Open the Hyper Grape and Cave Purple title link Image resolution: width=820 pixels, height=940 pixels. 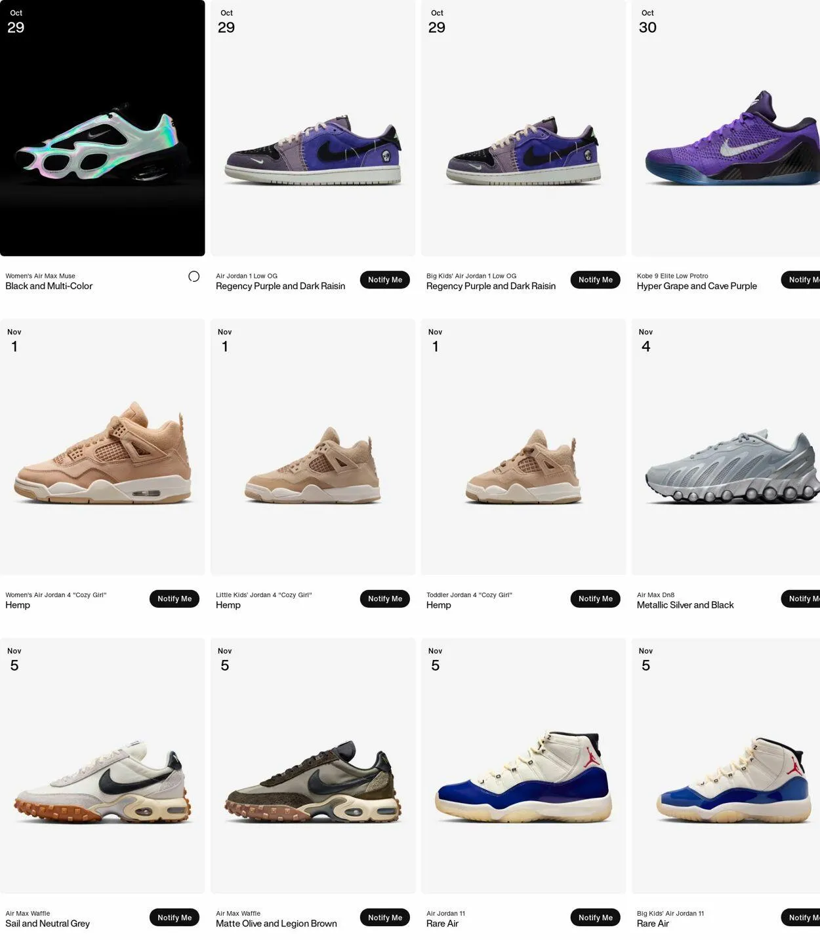697,286
